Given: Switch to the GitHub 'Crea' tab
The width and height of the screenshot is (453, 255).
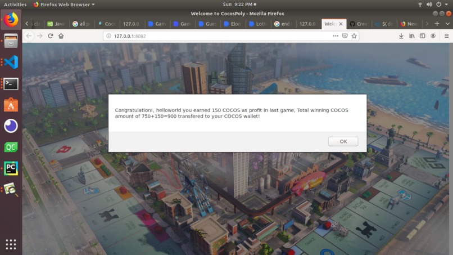Looking at the screenshot, I should click(x=359, y=24).
